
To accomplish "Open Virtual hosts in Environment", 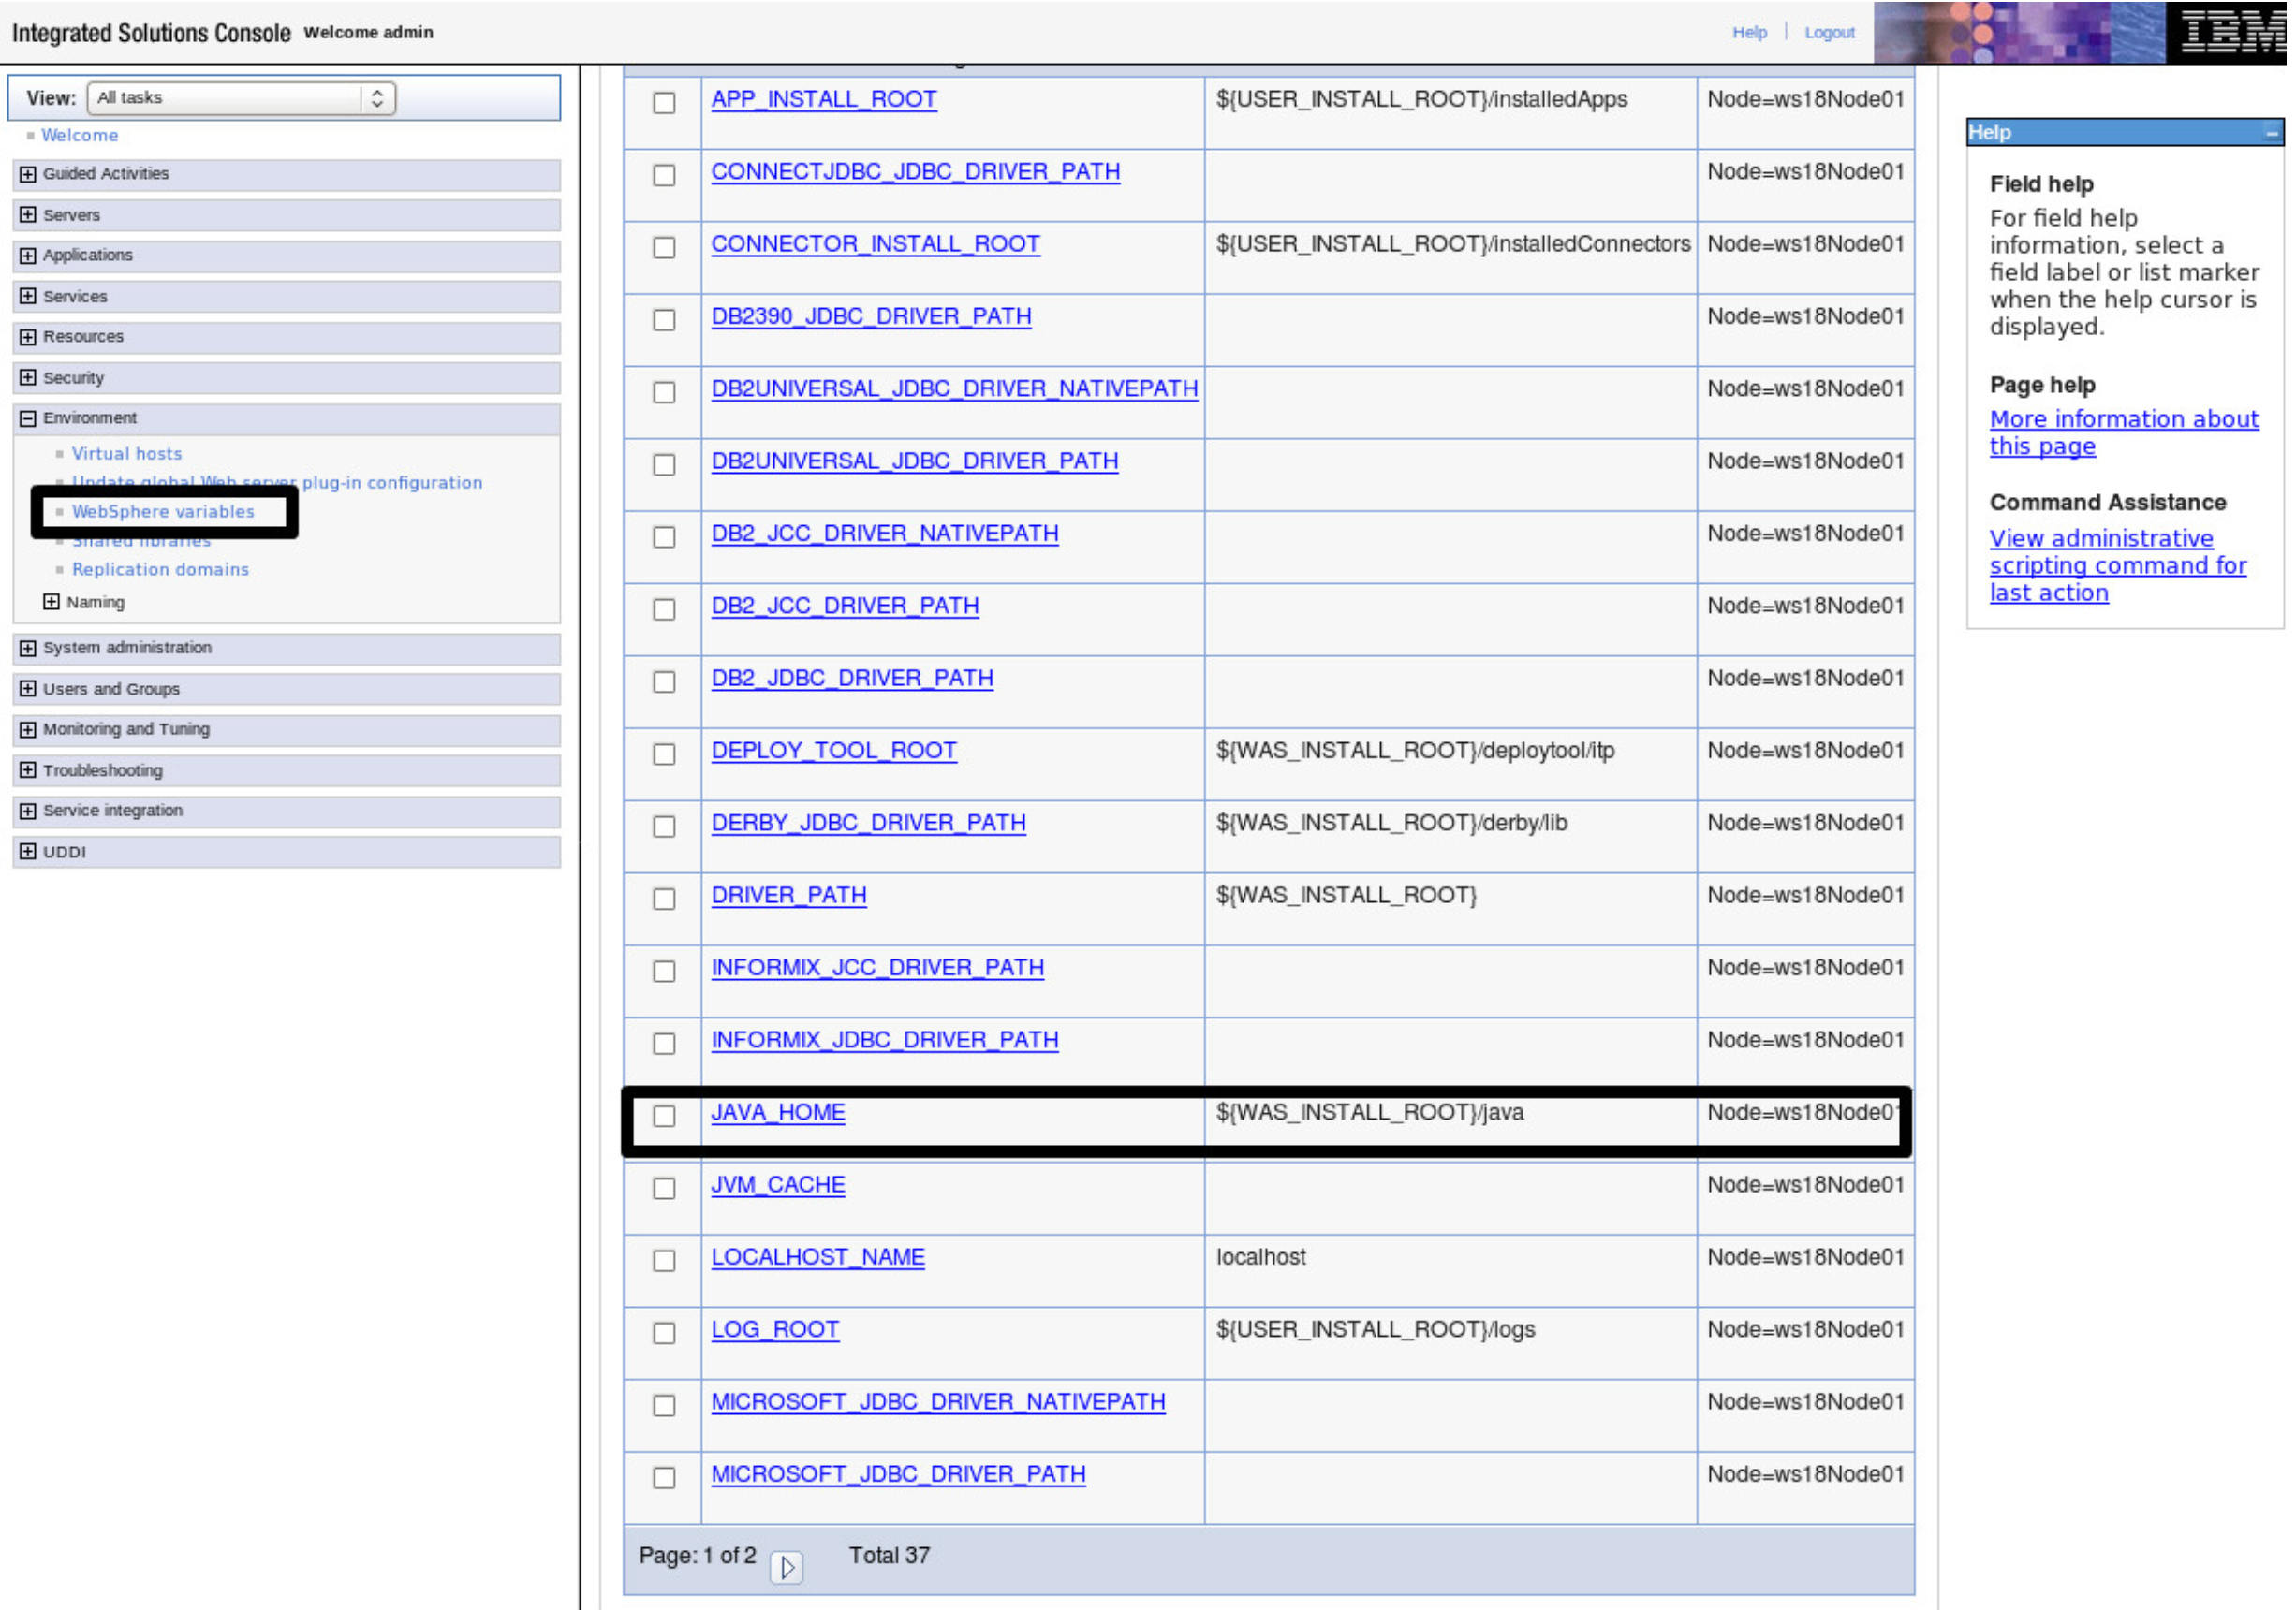I will click(x=127, y=454).
